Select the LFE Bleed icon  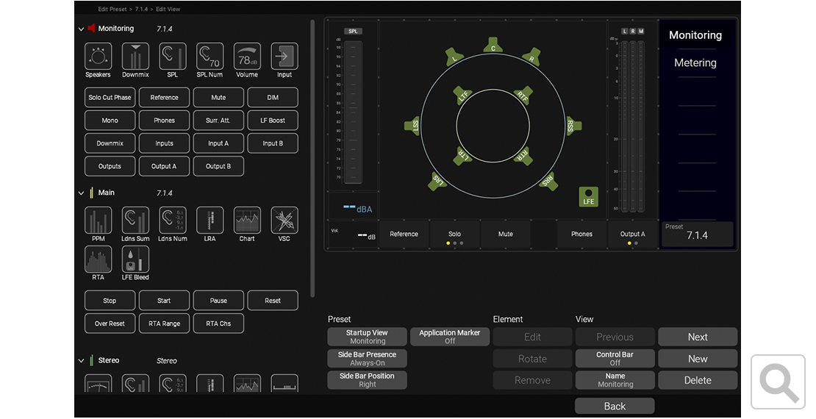(x=135, y=259)
